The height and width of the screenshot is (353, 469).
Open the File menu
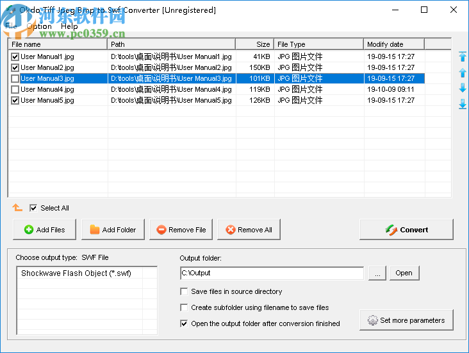tap(11, 26)
